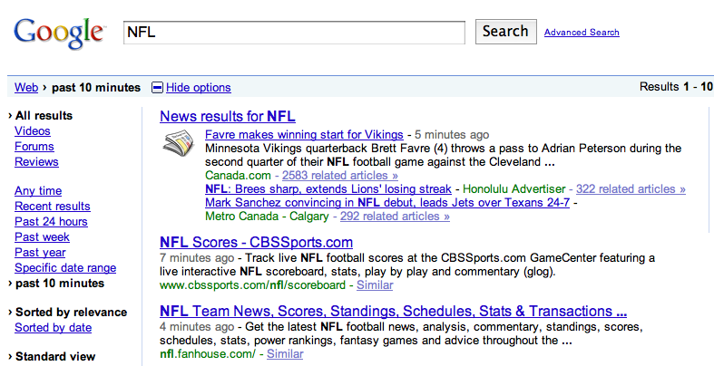Click the Hide options link
This screenshot has height=366, width=714.
[198, 88]
